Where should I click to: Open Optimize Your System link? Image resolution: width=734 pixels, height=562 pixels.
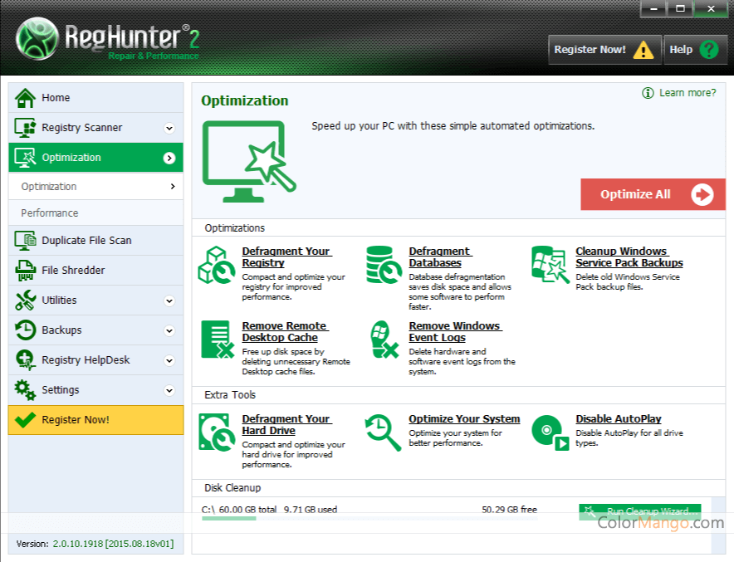[x=464, y=419]
